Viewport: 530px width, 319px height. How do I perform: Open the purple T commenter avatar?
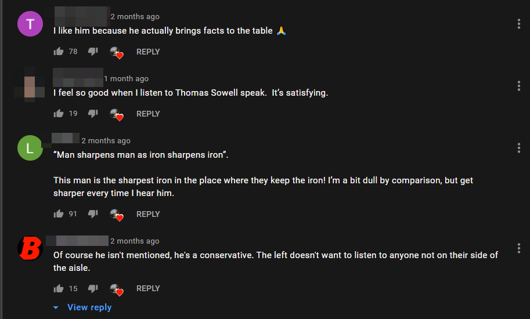pyautogui.click(x=30, y=24)
